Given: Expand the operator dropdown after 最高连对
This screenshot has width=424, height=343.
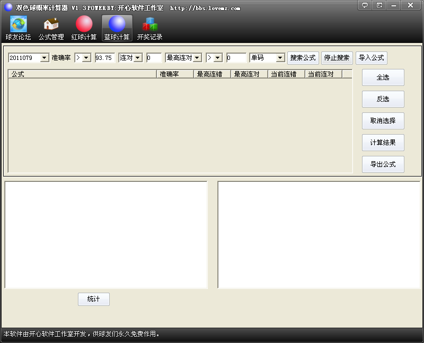Looking at the screenshot, I should coord(218,58).
